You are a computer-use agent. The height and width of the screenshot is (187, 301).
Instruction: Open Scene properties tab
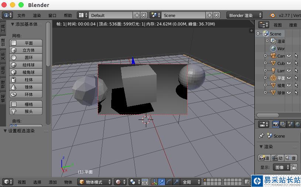(x=290, y=124)
